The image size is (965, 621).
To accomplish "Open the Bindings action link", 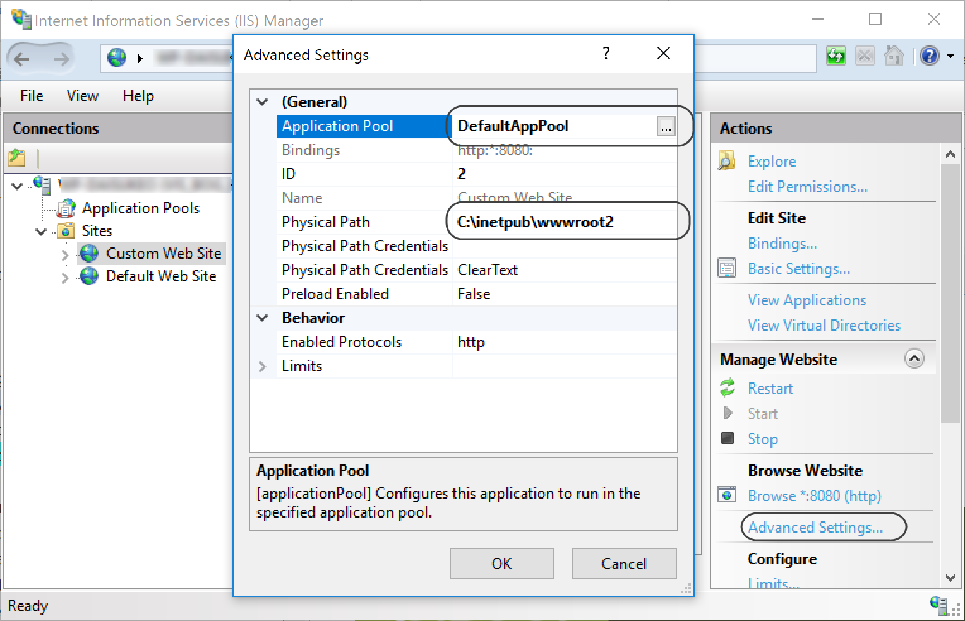I will pos(782,244).
